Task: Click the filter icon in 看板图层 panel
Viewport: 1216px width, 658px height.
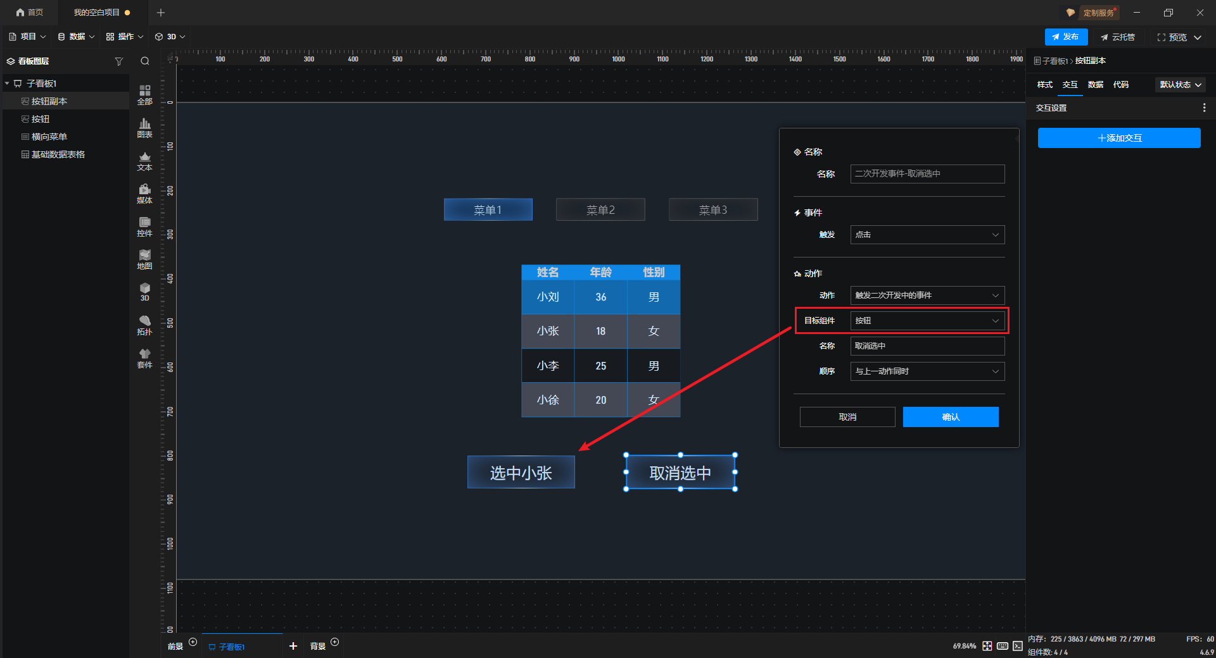Action: click(118, 61)
